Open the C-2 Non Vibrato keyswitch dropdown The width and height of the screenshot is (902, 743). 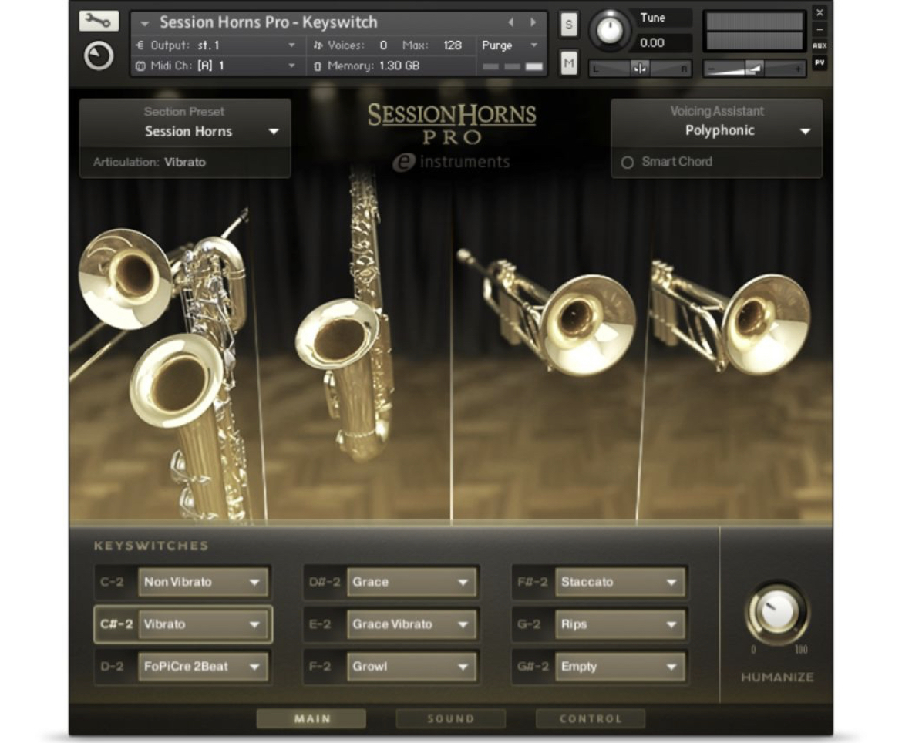coord(203,582)
